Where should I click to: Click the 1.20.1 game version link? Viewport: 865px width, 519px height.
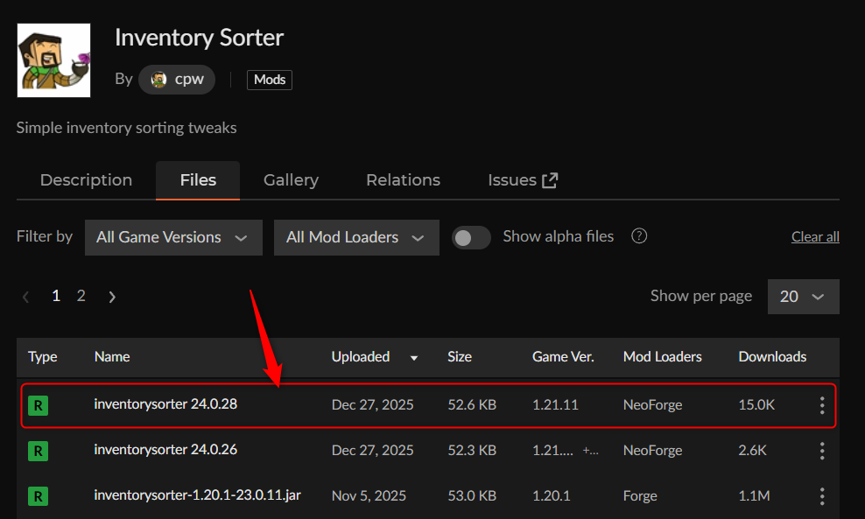[x=551, y=495]
